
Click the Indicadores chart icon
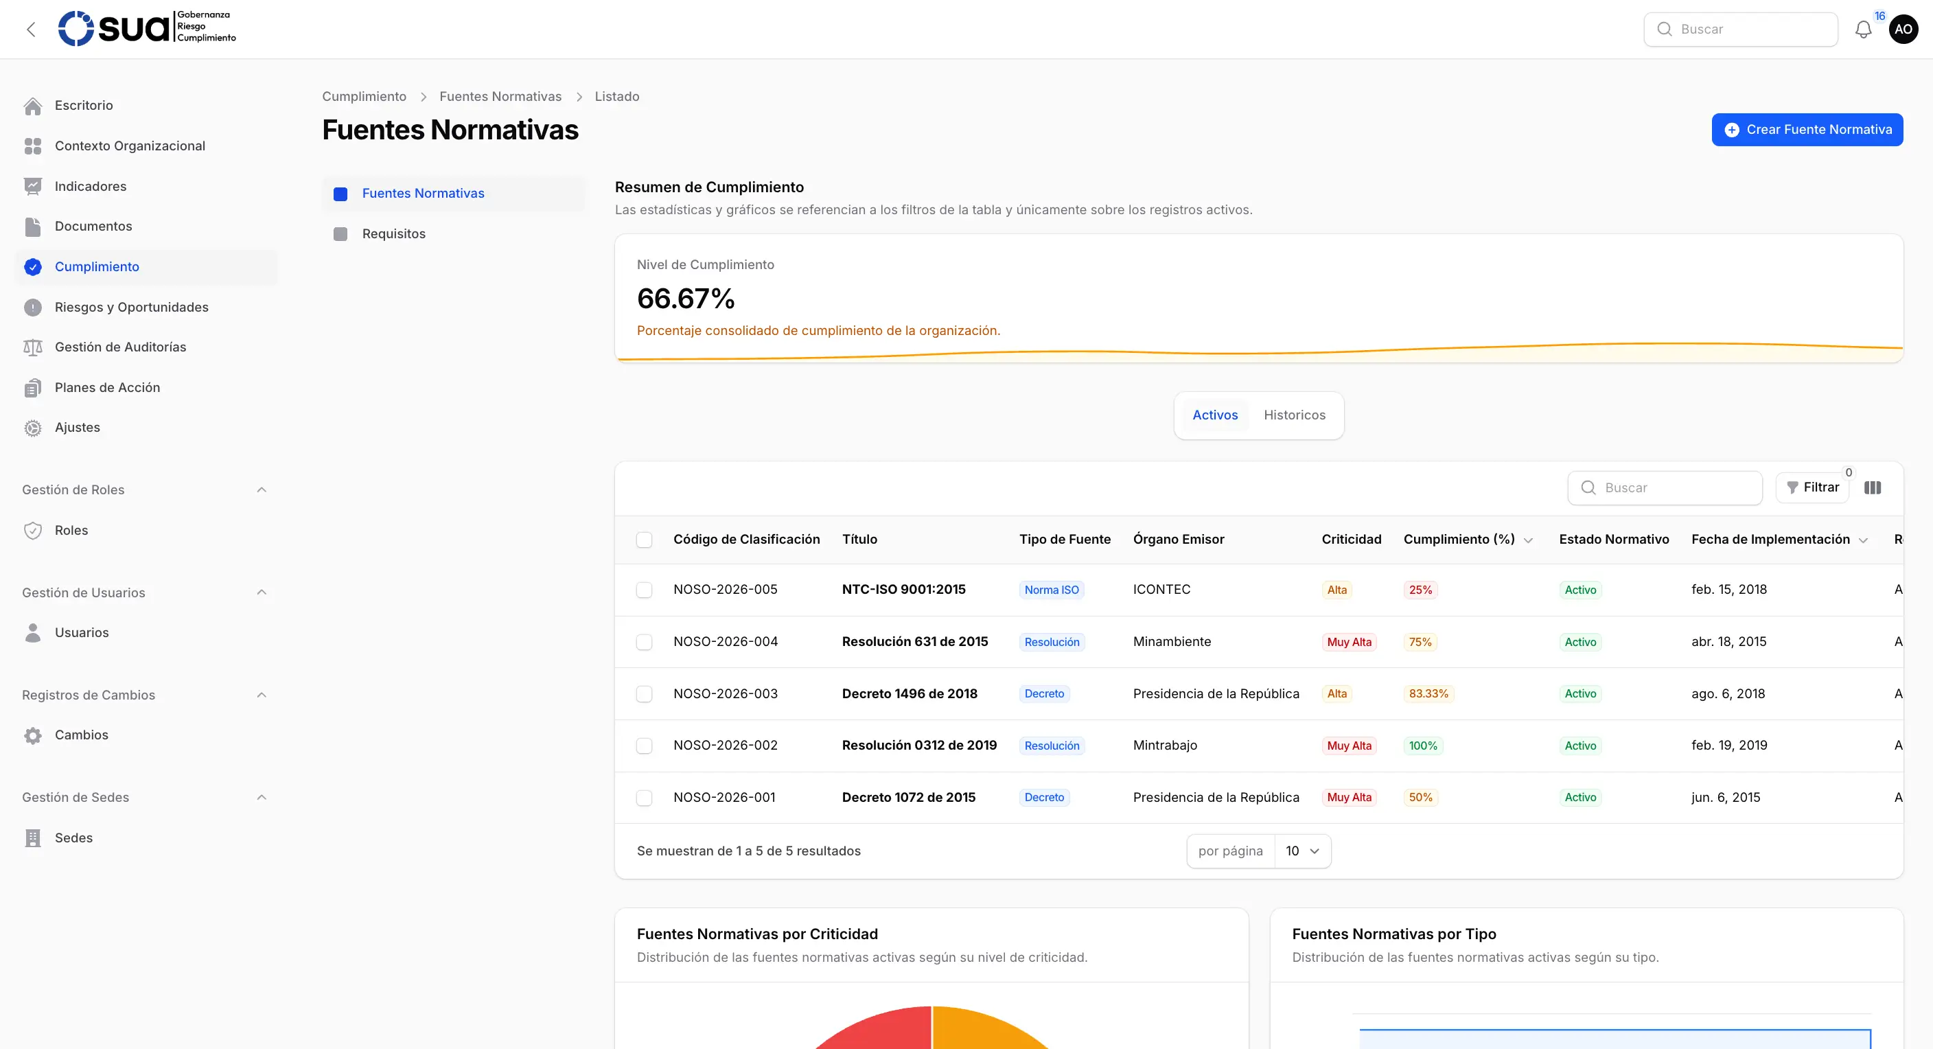(33, 187)
